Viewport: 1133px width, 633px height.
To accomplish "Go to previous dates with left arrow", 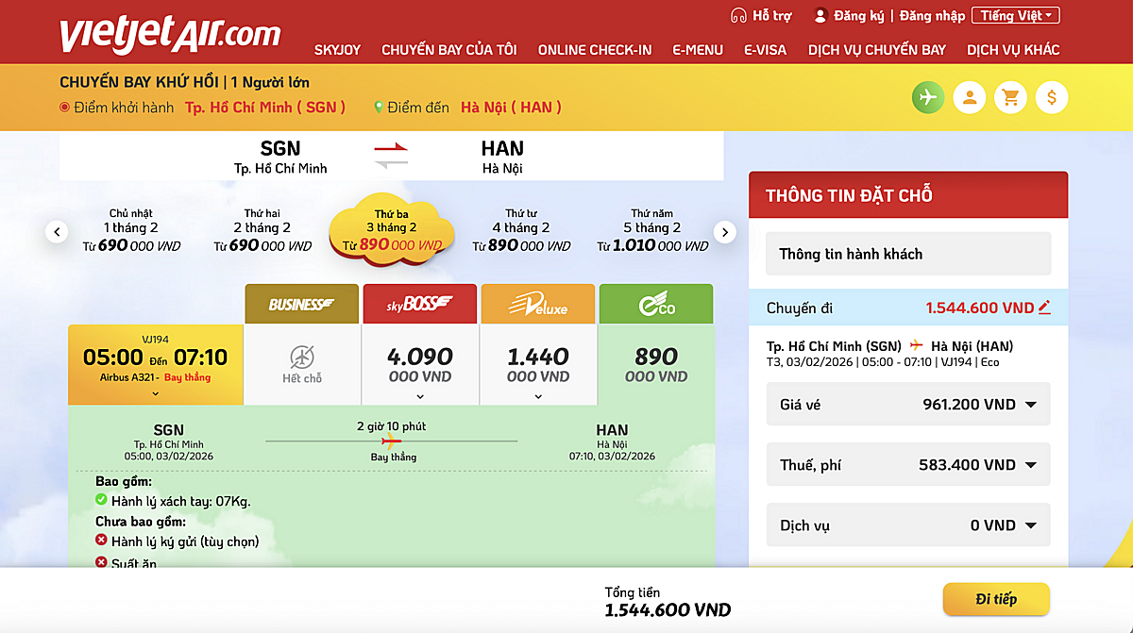I will 58,232.
